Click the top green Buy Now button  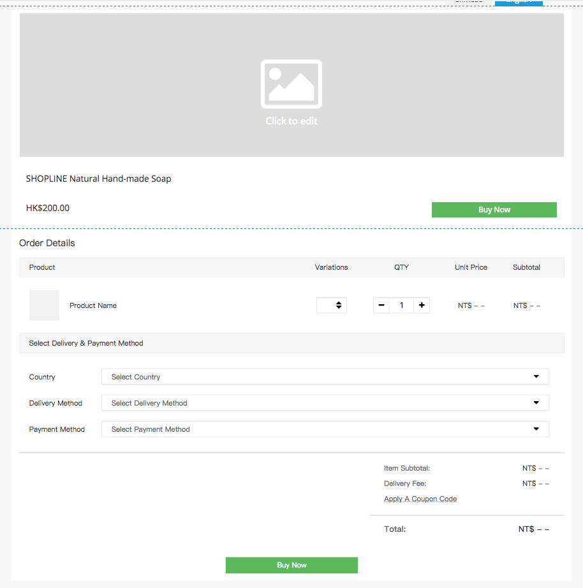(494, 210)
